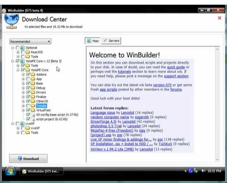Screen dimensions: 227x183
Task: Open the Windows Start orb
Action: pos(10,171)
